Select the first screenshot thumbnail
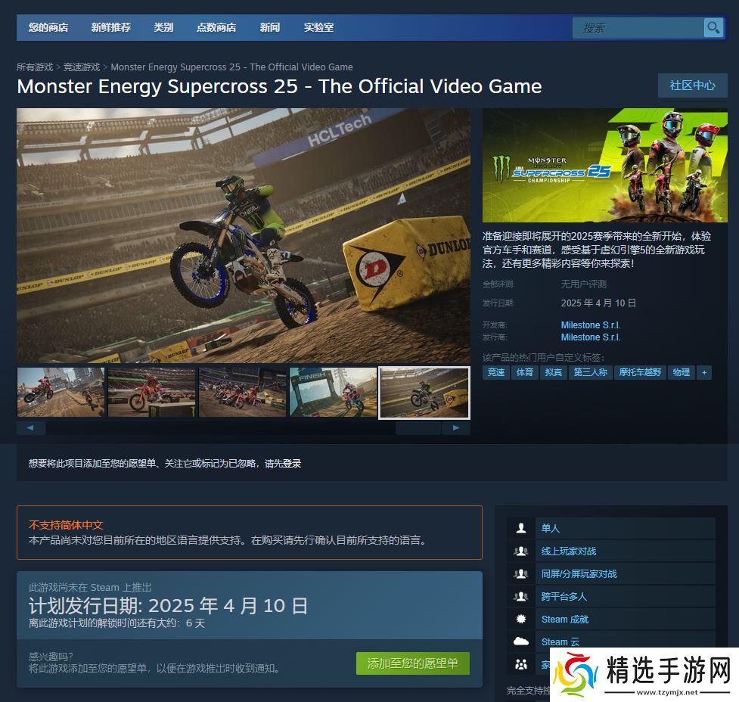 (61, 393)
